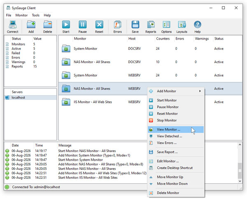Click the localhost server icon
Image resolution: width=247 pixels, height=199 pixels.
click(7, 98)
